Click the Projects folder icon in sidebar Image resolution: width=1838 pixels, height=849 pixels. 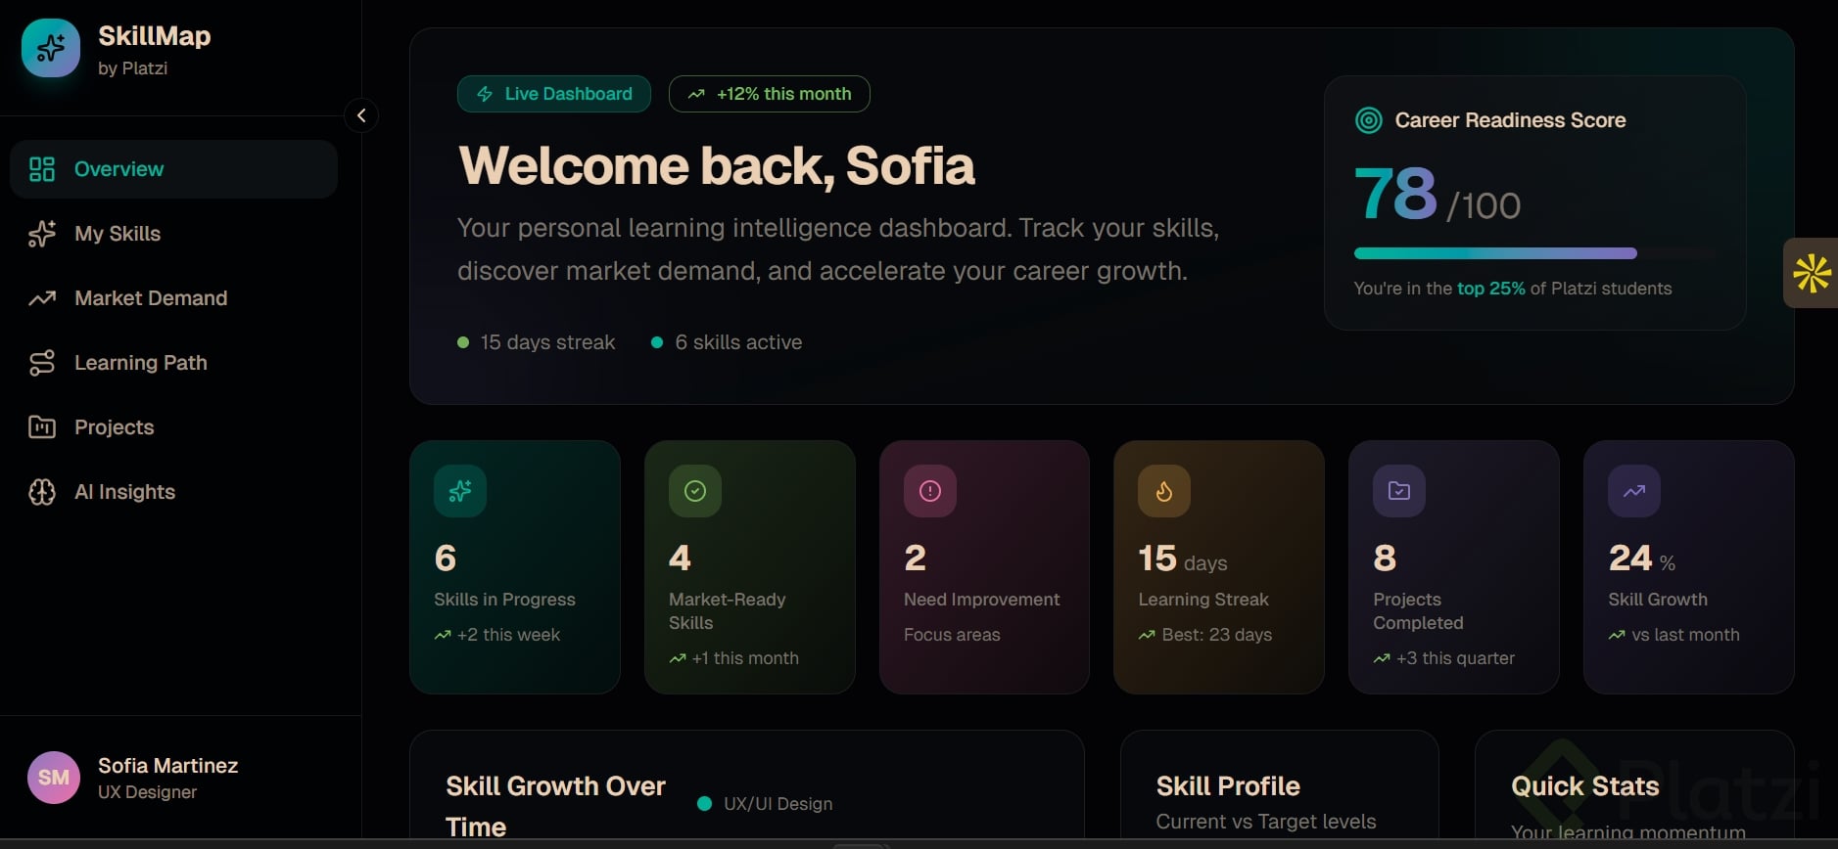[x=42, y=427]
